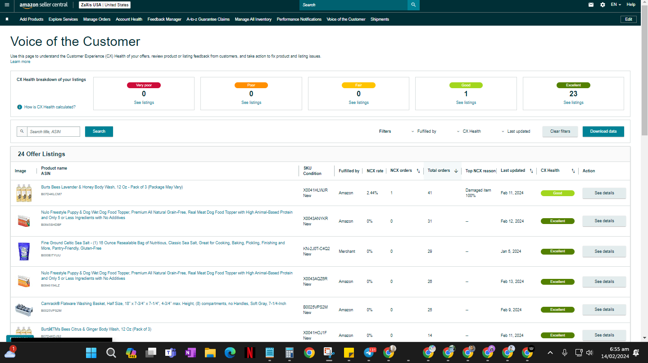
Task: Click the bookmark icon beside Add Products
Action: pyautogui.click(x=7, y=19)
